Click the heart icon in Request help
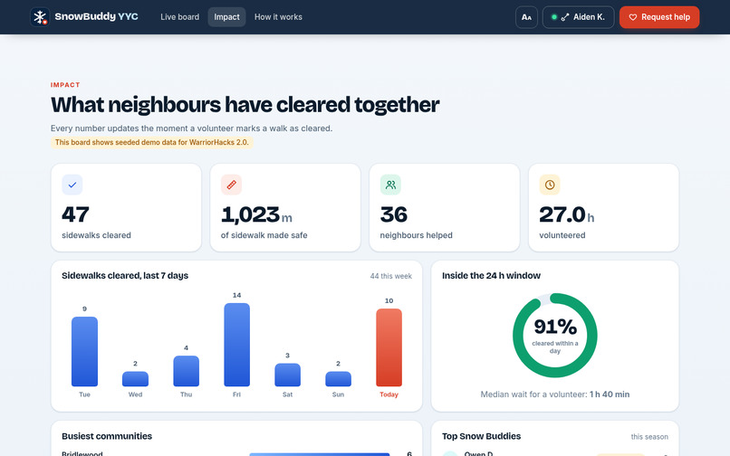Viewport: 730px width, 456px height. pos(633,17)
